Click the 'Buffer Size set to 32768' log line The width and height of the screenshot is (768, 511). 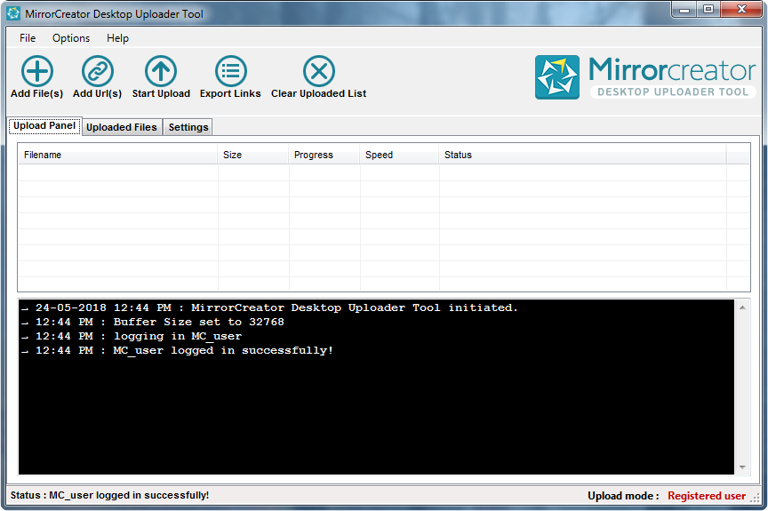pyautogui.click(x=152, y=322)
